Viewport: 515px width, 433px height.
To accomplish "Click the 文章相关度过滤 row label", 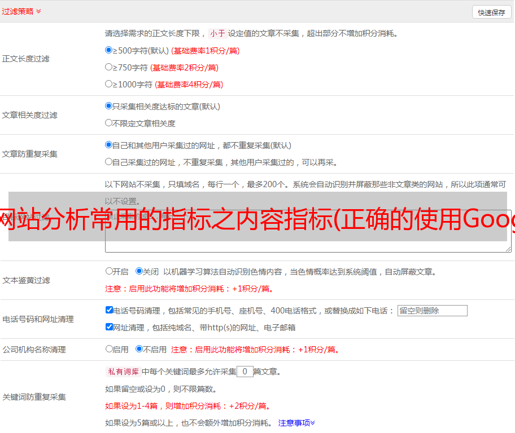I will (x=29, y=115).
